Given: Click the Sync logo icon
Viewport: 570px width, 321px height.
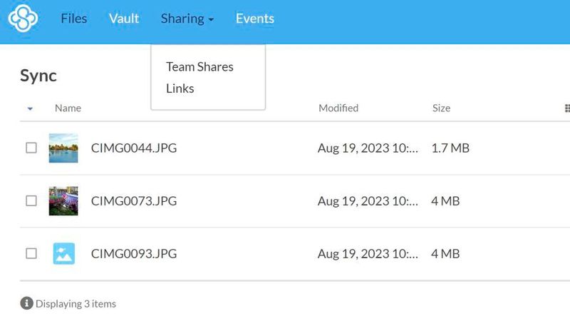Looking at the screenshot, I should coord(23,19).
